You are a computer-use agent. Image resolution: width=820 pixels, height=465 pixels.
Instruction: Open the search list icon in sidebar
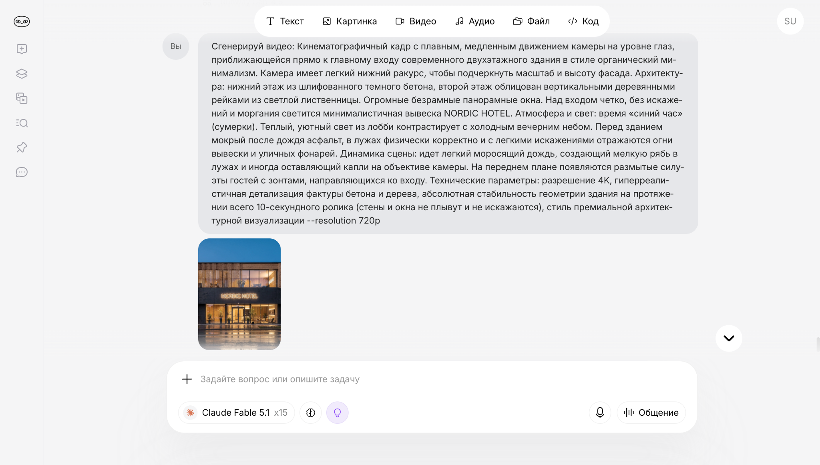click(22, 123)
